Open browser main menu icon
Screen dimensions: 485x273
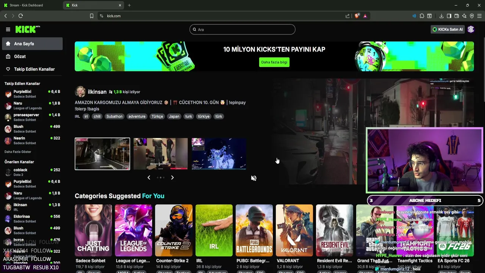pos(479,16)
